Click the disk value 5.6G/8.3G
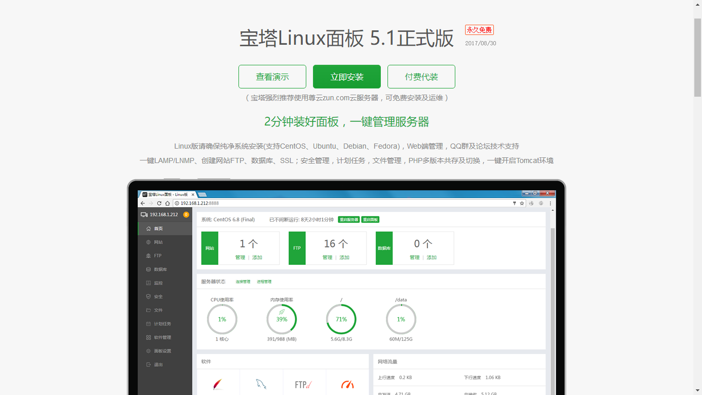 click(341, 339)
